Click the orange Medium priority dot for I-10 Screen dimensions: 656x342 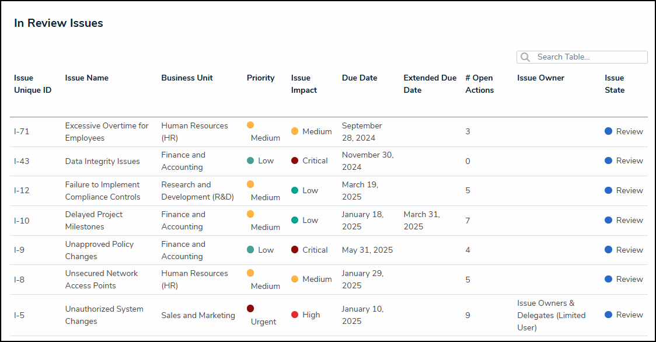coord(250,214)
